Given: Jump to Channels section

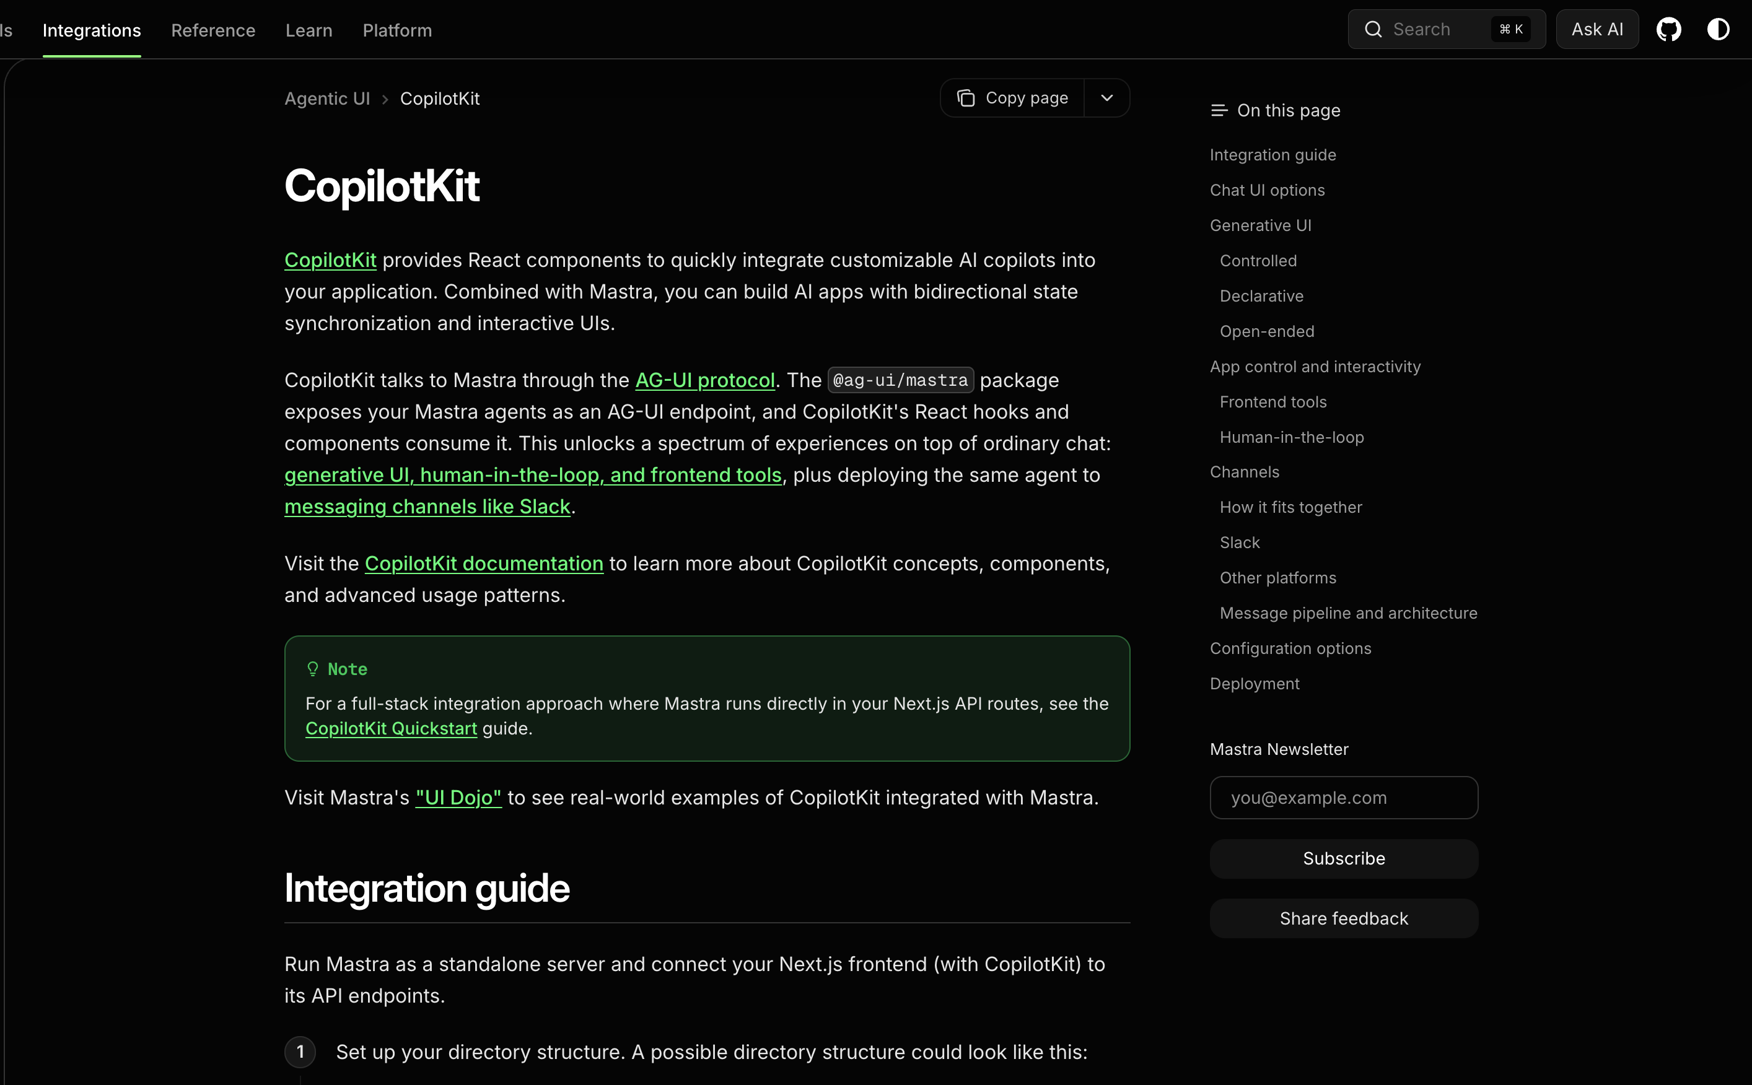Looking at the screenshot, I should click(x=1245, y=472).
